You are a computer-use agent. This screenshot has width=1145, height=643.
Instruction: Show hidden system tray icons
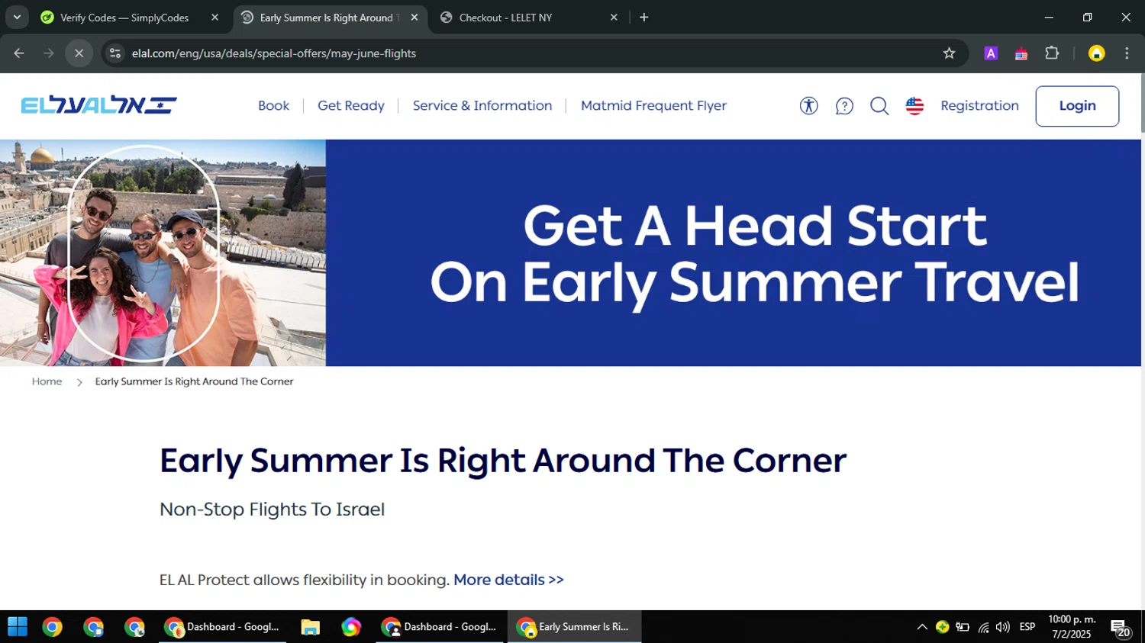click(x=922, y=627)
